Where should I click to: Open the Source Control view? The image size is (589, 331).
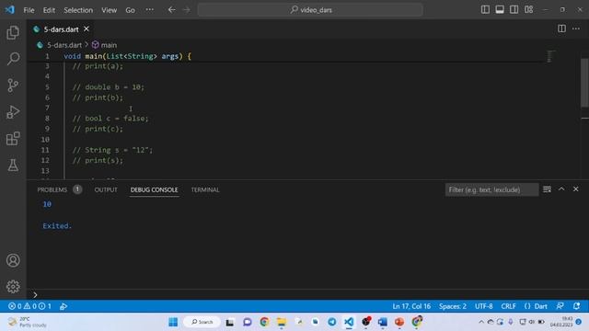13,86
